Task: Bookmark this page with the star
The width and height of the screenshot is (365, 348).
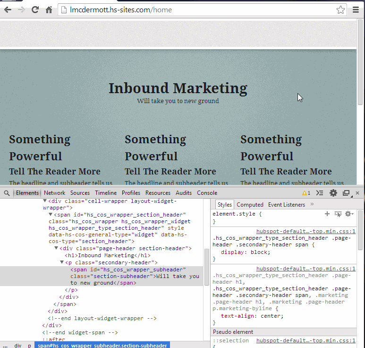Action: (340, 10)
